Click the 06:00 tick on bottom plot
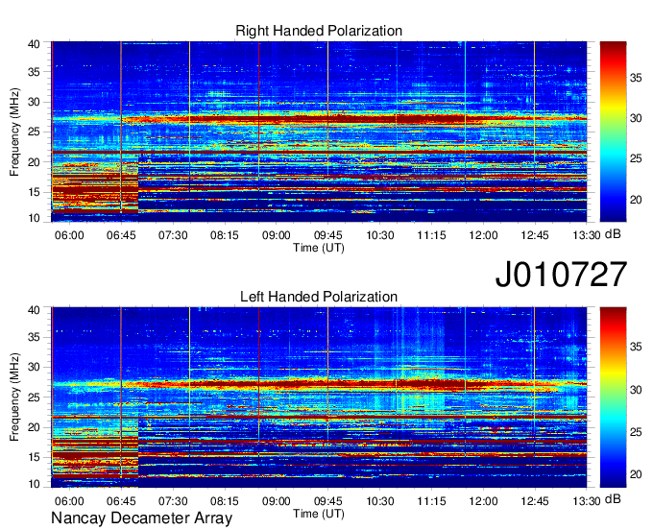Screen dimensions: 653x530 pos(69,501)
